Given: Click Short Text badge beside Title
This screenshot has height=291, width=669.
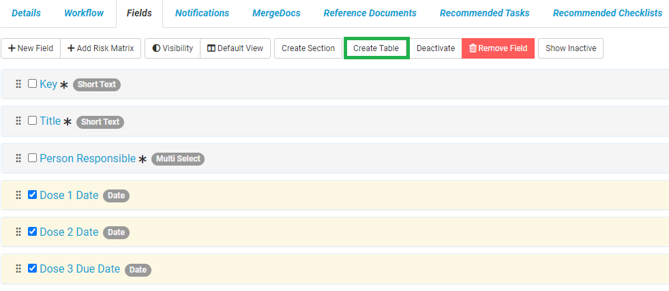Looking at the screenshot, I should coord(100,122).
